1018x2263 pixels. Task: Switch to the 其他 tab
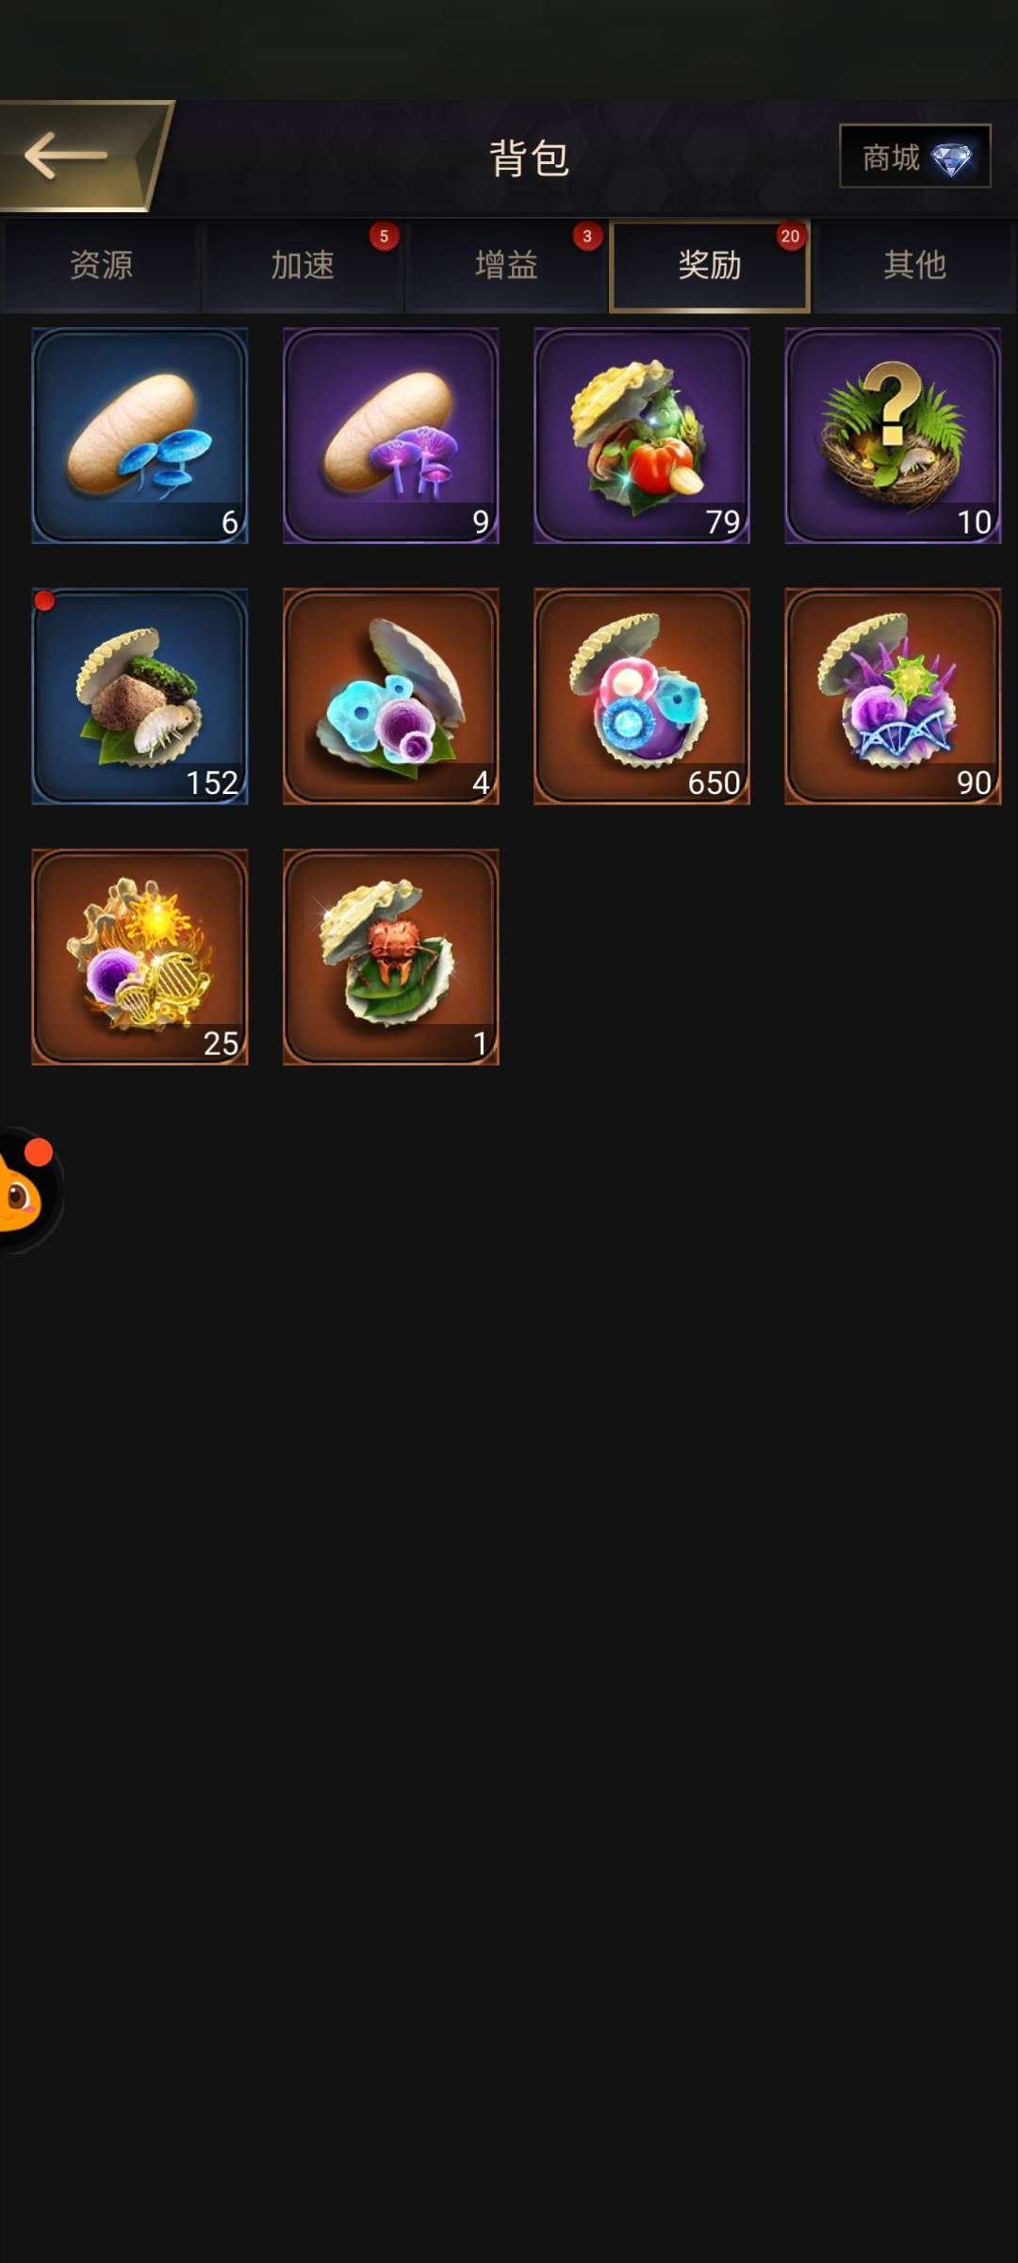coord(914,266)
